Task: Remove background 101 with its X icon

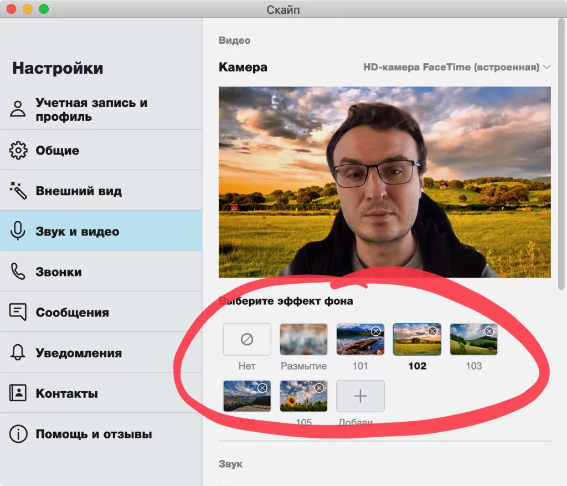Action: coord(376,331)
